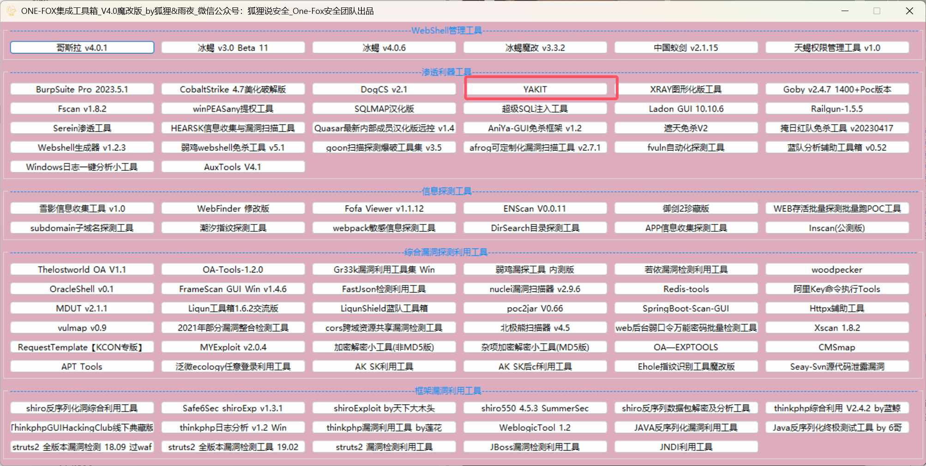Open FrameScan GUI Win v1.4.6

point(233,289)
